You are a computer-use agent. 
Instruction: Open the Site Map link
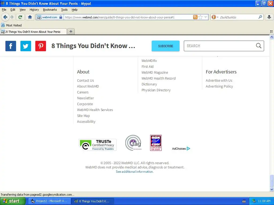(83, 116)
